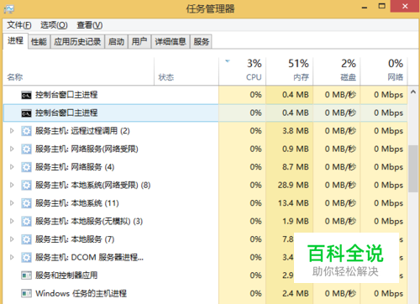Click the Windows 任务的主机进程 icon
The image size is (420, 304).
point(26,294)
